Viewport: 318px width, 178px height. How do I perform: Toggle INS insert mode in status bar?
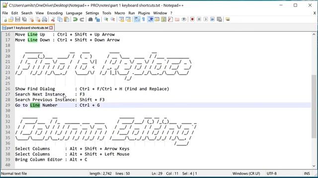click(307, 174)
